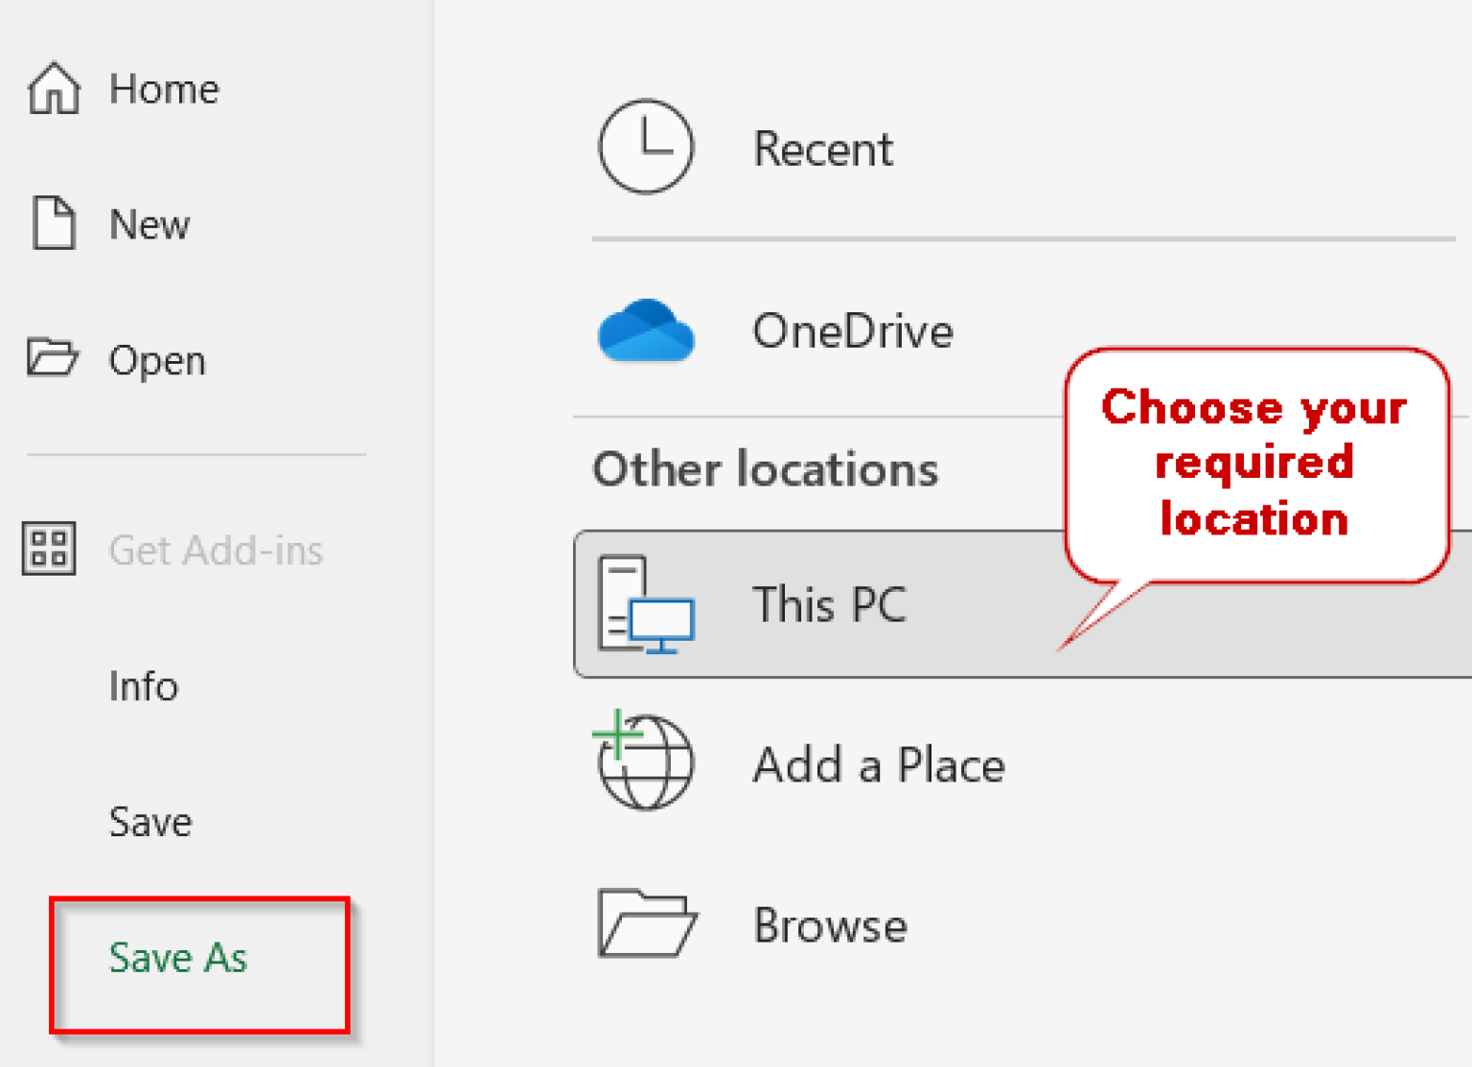This screenshot has width=1472, height=1067.
Task: Choose Save from the backstage menu
Action: (x=150, y=822)
